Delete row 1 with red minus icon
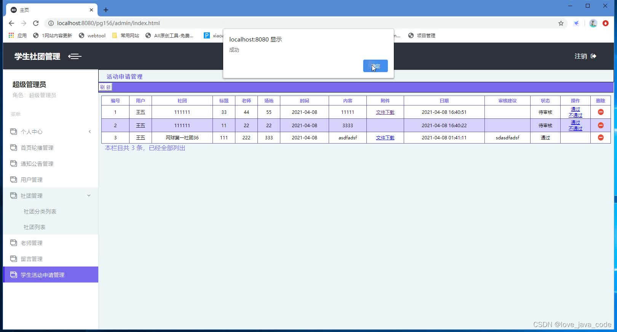The image size is (617, 332). point(601,112)
